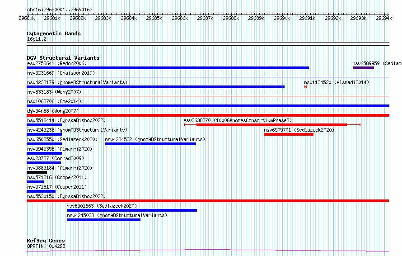402x256 pixels.
Task: Click the Cytogenetic Bands track title
Action: [x=54, y=33]
